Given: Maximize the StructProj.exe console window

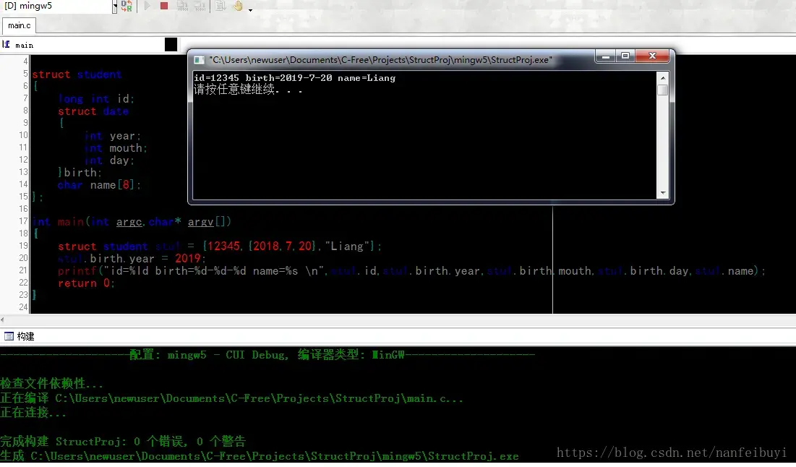Looking at the screenshot, I should point(625,56).
